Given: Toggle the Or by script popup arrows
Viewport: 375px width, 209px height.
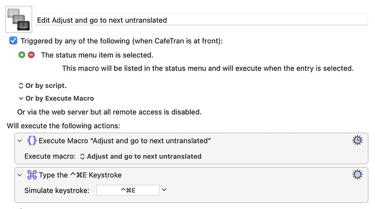Looking at the screenshot, I should [x=21, y=86].
